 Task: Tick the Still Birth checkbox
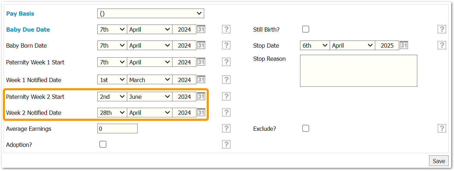pos(306,30)
